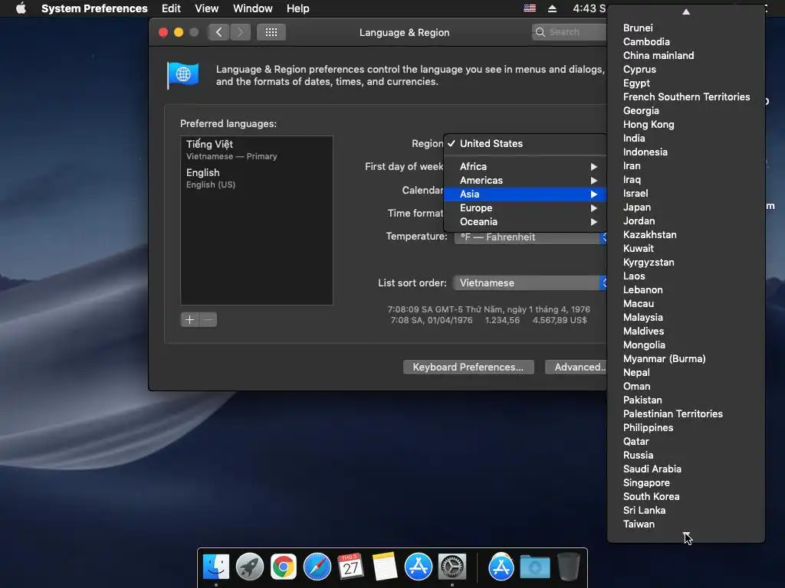
Task: Select English in preferred languages
Action: (x=256, y=178)
